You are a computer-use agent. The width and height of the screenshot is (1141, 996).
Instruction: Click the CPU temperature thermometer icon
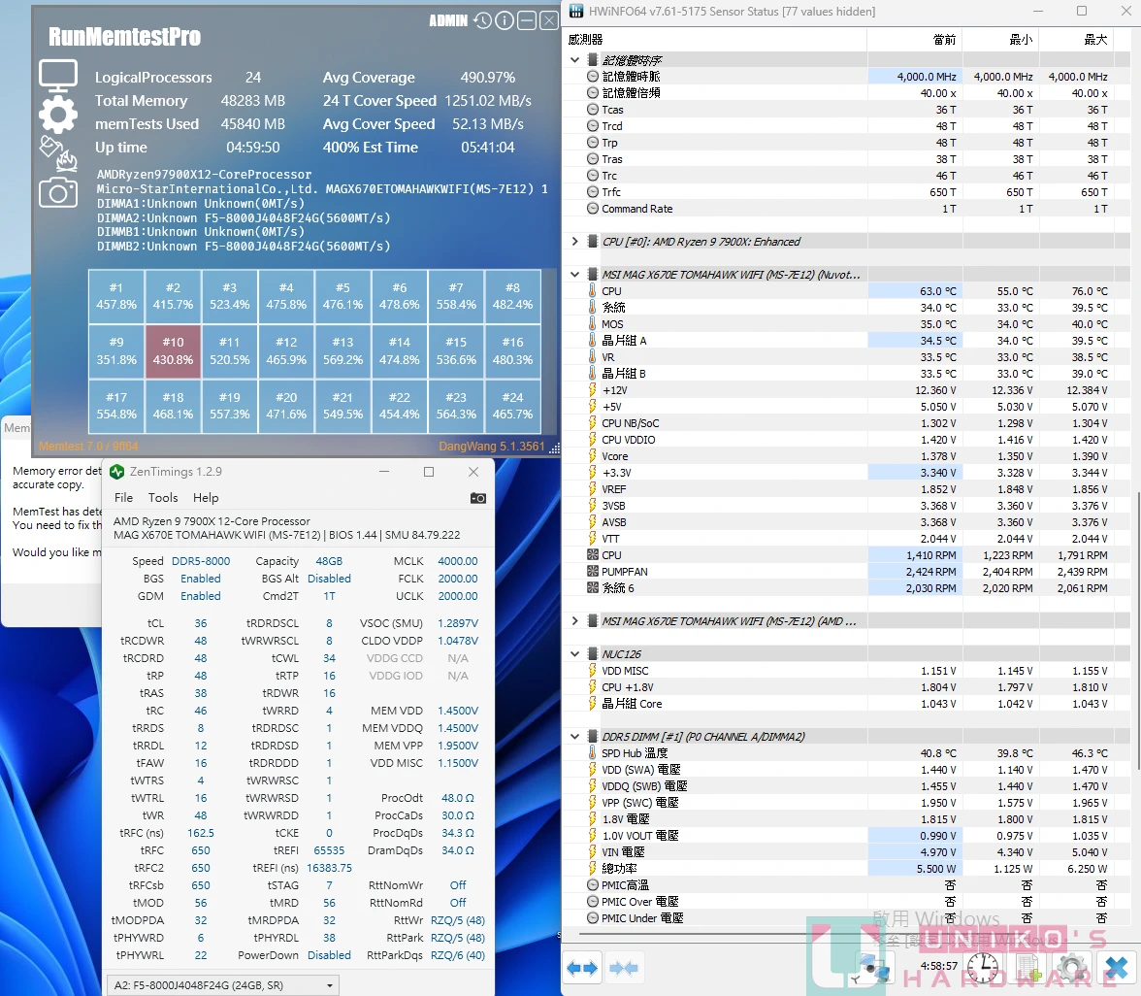point(592,291)
